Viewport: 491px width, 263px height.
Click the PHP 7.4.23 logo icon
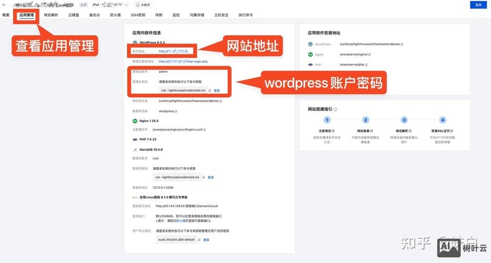tap(135, 139)
